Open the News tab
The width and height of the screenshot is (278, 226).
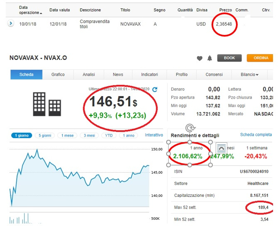coord(118,75)
